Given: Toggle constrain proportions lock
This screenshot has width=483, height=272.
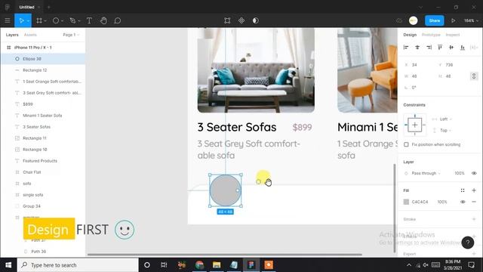Looking at the screenshot, I should click(474, 76).
